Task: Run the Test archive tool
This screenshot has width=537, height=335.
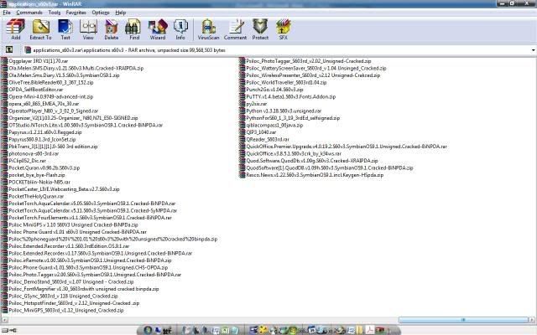Action: click(65, 29)
